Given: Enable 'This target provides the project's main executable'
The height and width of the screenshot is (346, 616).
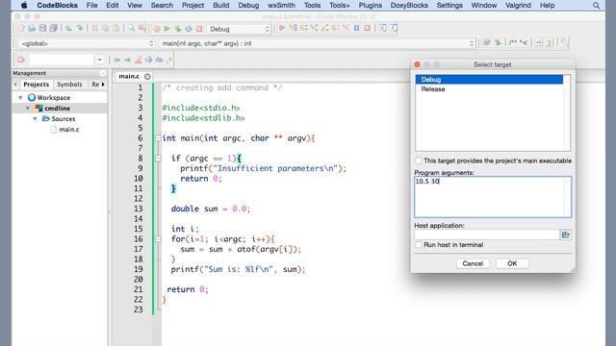Looking at the screenshot, I should pyautogui.click(x=419, y=161).
